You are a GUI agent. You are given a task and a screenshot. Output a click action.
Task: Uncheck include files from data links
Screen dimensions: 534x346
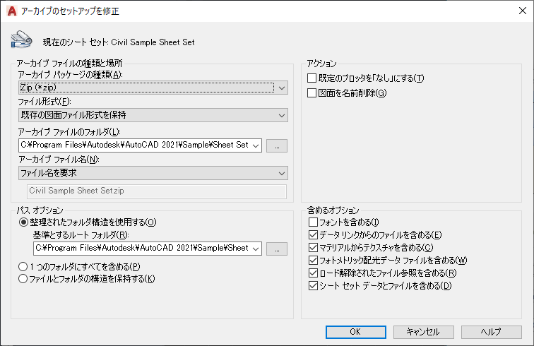pyautogui.click(x=313, y=234)
